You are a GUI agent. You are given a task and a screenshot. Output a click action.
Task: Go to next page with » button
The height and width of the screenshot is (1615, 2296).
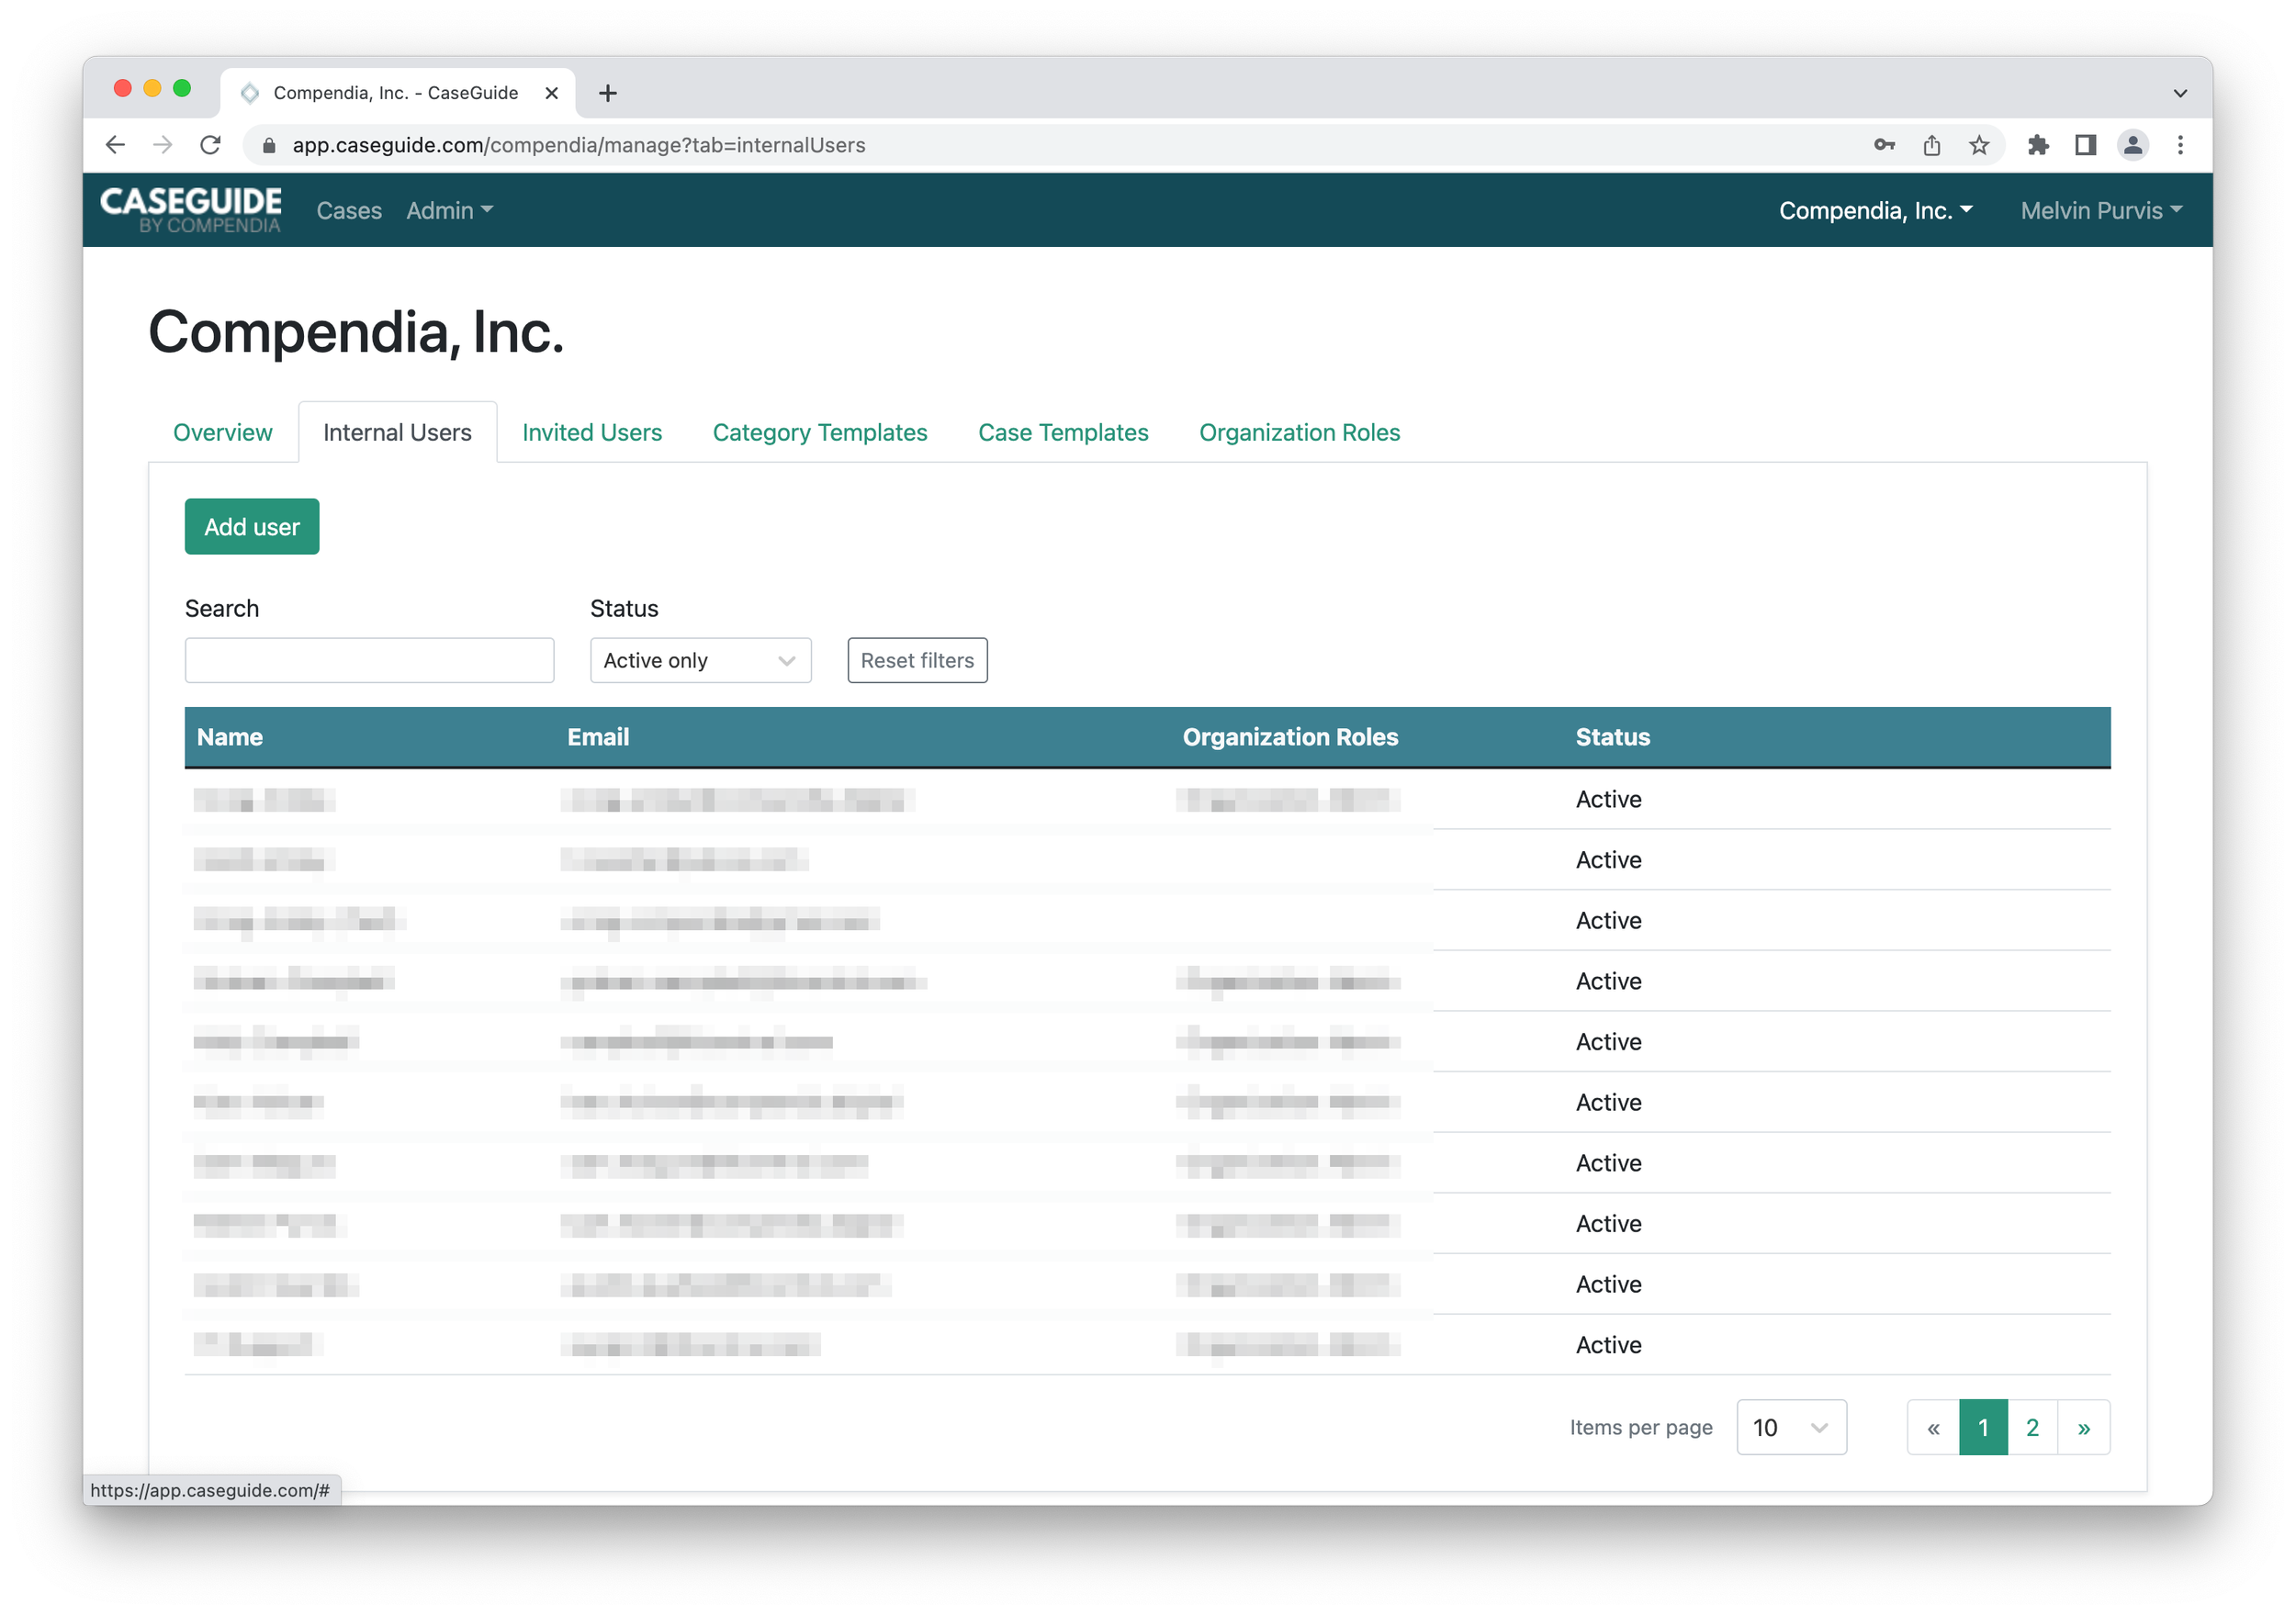pos(2083,1427)
